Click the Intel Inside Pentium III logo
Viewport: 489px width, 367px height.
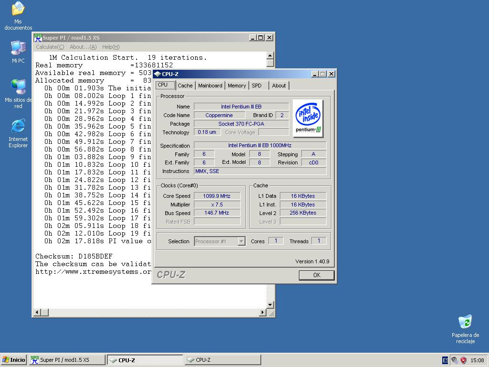tap(308, 119)
